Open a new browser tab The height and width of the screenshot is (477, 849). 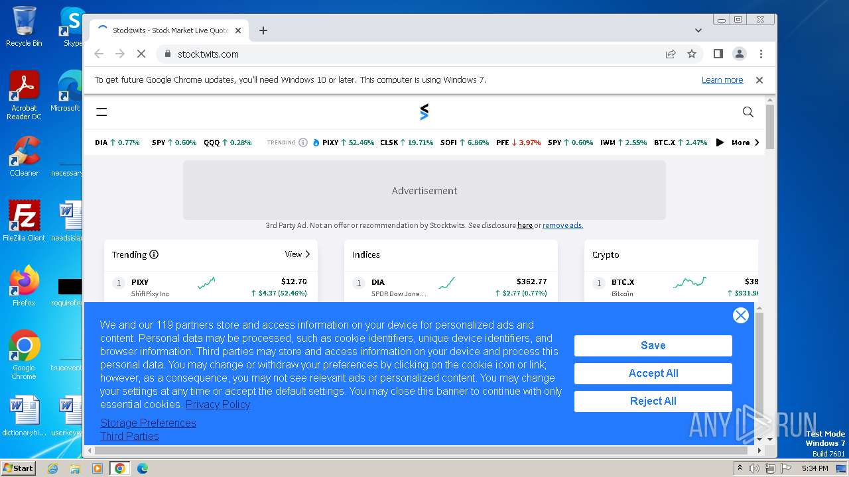[263, 30]
